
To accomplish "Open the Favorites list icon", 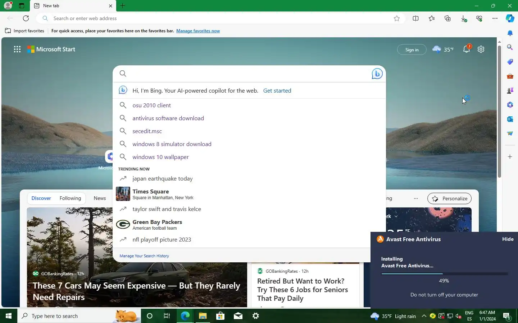I will pyautogui.click(x=432, y=18).
